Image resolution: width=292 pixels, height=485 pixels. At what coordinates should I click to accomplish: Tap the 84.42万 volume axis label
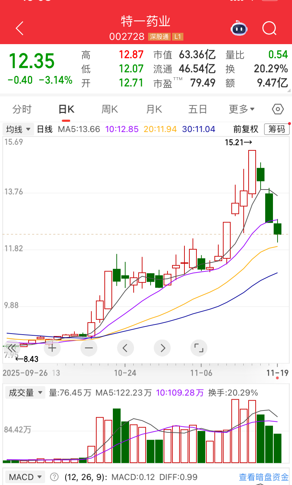pos(17,430)
